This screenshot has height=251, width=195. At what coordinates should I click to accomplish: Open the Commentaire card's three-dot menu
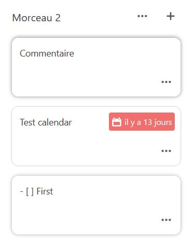166,82
